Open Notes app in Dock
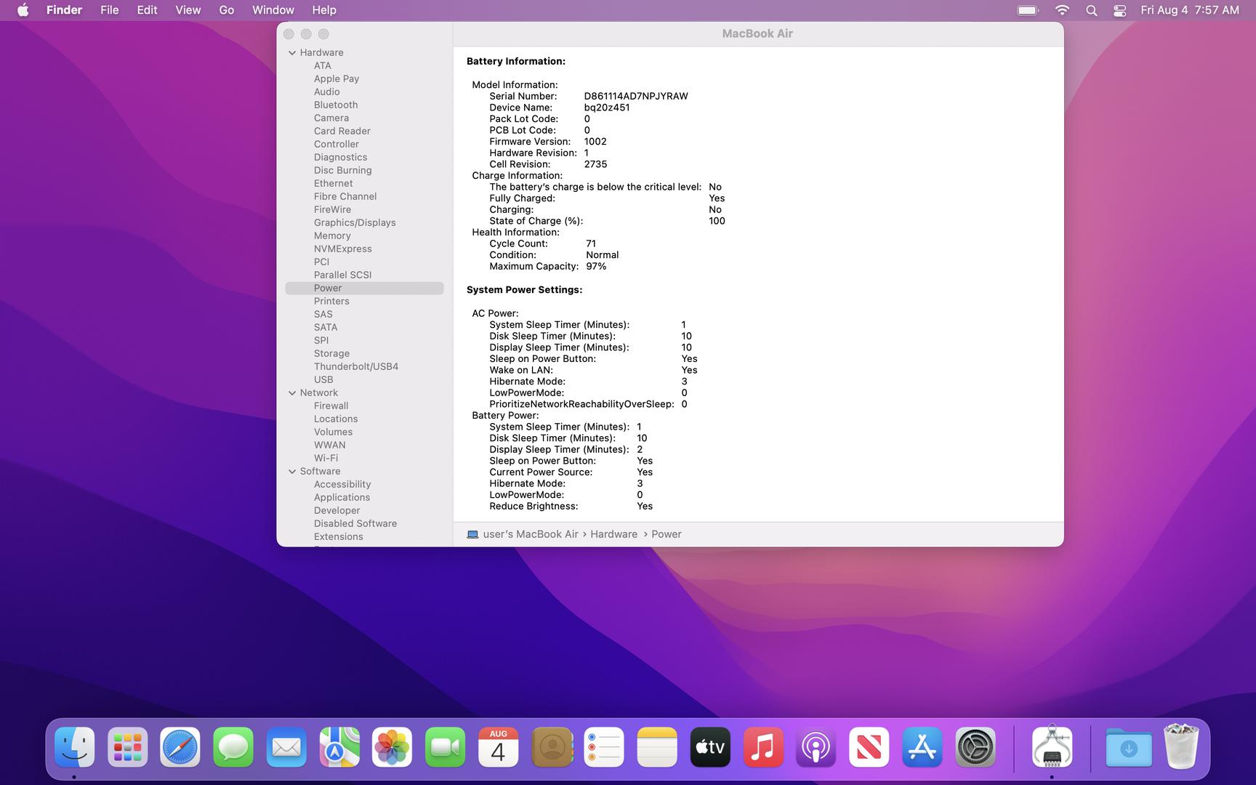Image resolution: width=1256 pixels, height=785 pixels. pyautogui.click(x=657, y=747)
